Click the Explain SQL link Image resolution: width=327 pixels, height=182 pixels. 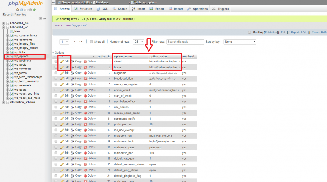[298, 33]
